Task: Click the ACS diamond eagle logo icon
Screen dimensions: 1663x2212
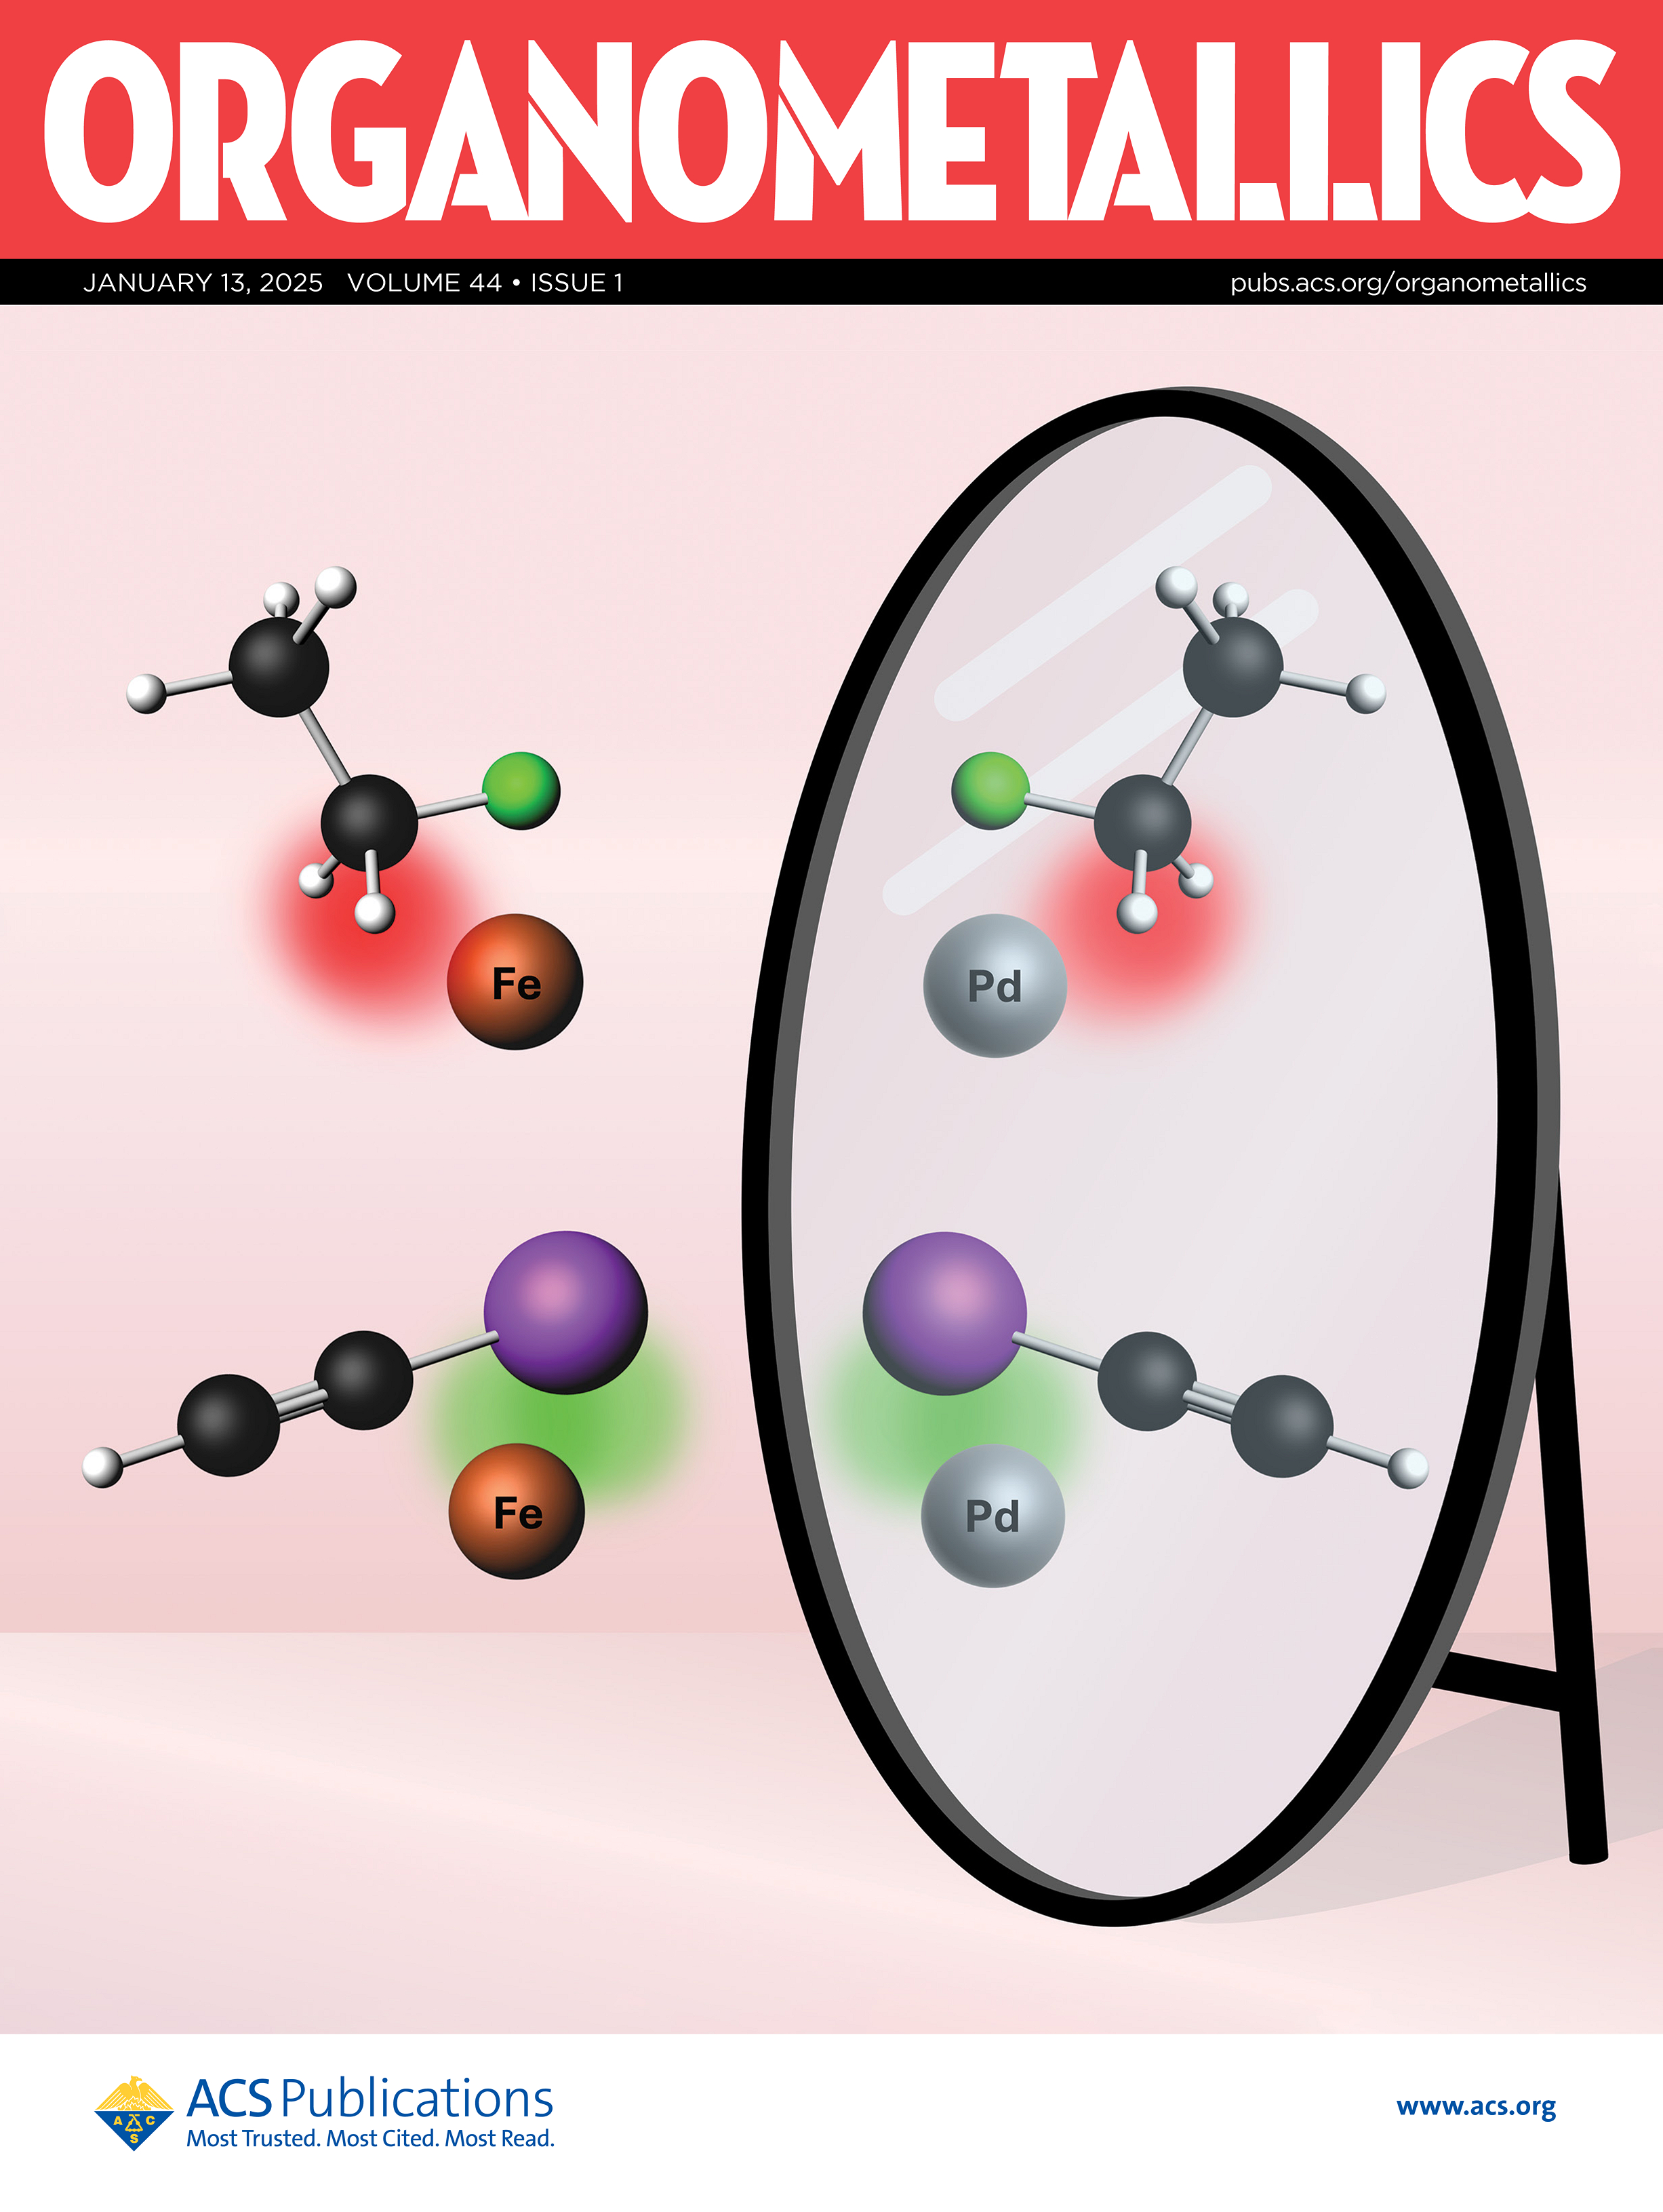Action: [133, 2112]
